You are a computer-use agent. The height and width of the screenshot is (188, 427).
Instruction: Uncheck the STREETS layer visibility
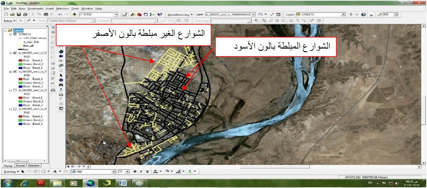pyautogui.click(x=15, y=34)
